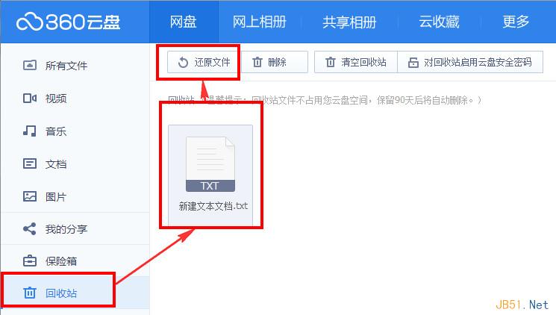This screenshot has height=315, width=556.
Task: Select the TXT file thumbnail
Action: click(x=210, y=164)
